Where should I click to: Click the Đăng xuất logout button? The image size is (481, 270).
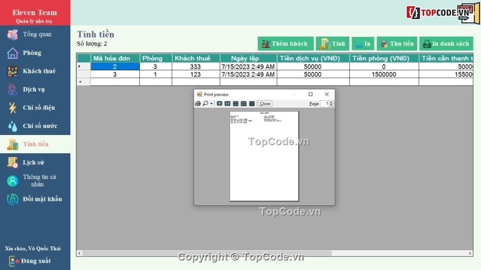(30, 261)
